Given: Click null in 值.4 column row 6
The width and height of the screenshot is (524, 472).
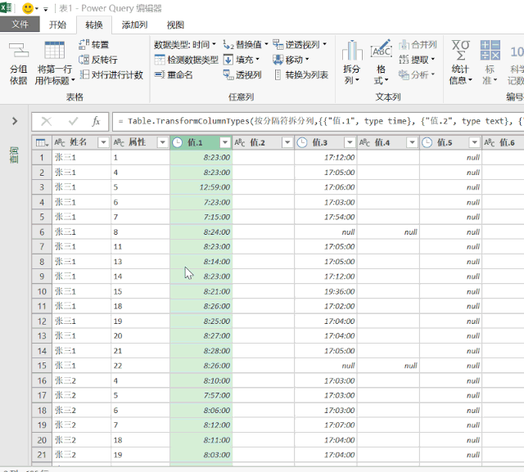Looking at the screenshot, I should [x=388, y=232].
